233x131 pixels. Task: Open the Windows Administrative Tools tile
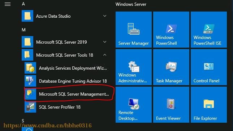[134, 67]
